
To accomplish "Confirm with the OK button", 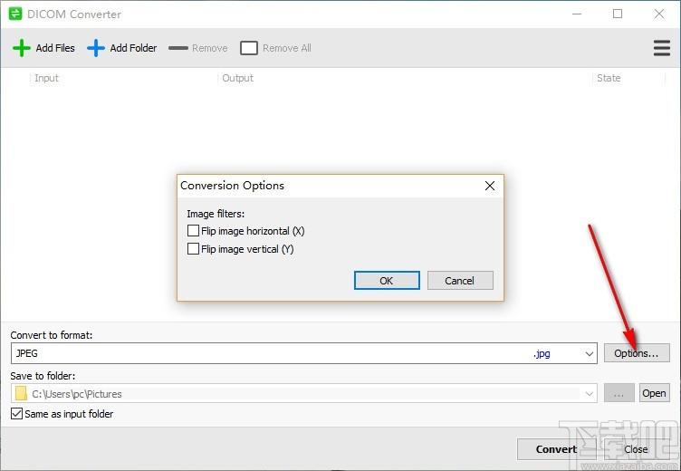I will coord(387,280).
